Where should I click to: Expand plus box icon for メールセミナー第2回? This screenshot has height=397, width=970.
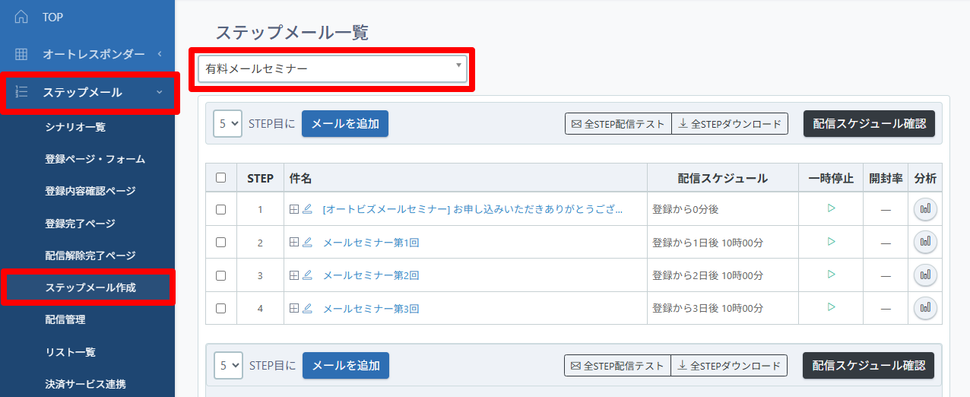295,275
